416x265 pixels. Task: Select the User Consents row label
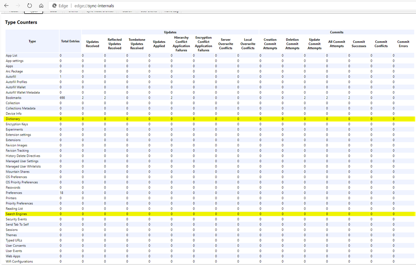coord(16,245)
